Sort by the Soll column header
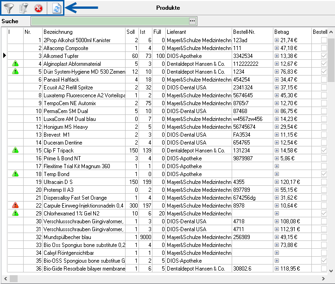 (132, 32)
